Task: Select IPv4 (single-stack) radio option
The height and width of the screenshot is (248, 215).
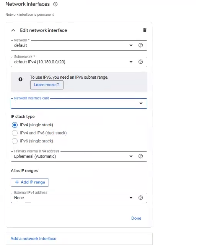Action: (x=15, y=125)
